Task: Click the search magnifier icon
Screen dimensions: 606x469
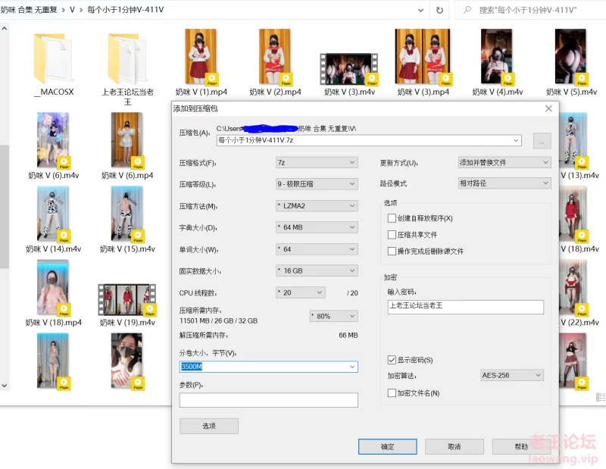Action: (467, 10)
